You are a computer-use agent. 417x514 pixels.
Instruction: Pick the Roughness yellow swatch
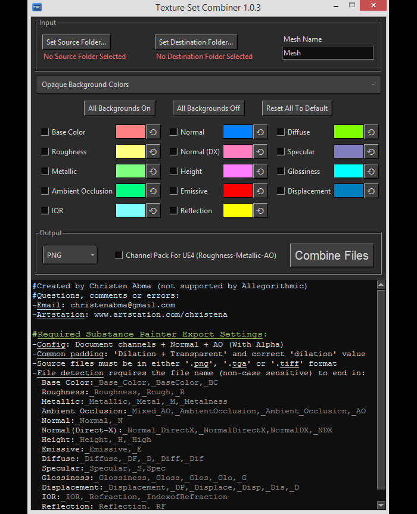pyautogui.click(x=130, y=151)
